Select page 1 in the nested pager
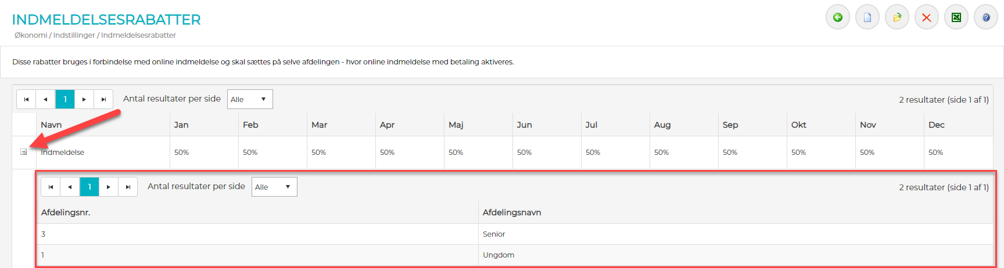This screenshot has width=1004, height=268. tap(89, 187)
